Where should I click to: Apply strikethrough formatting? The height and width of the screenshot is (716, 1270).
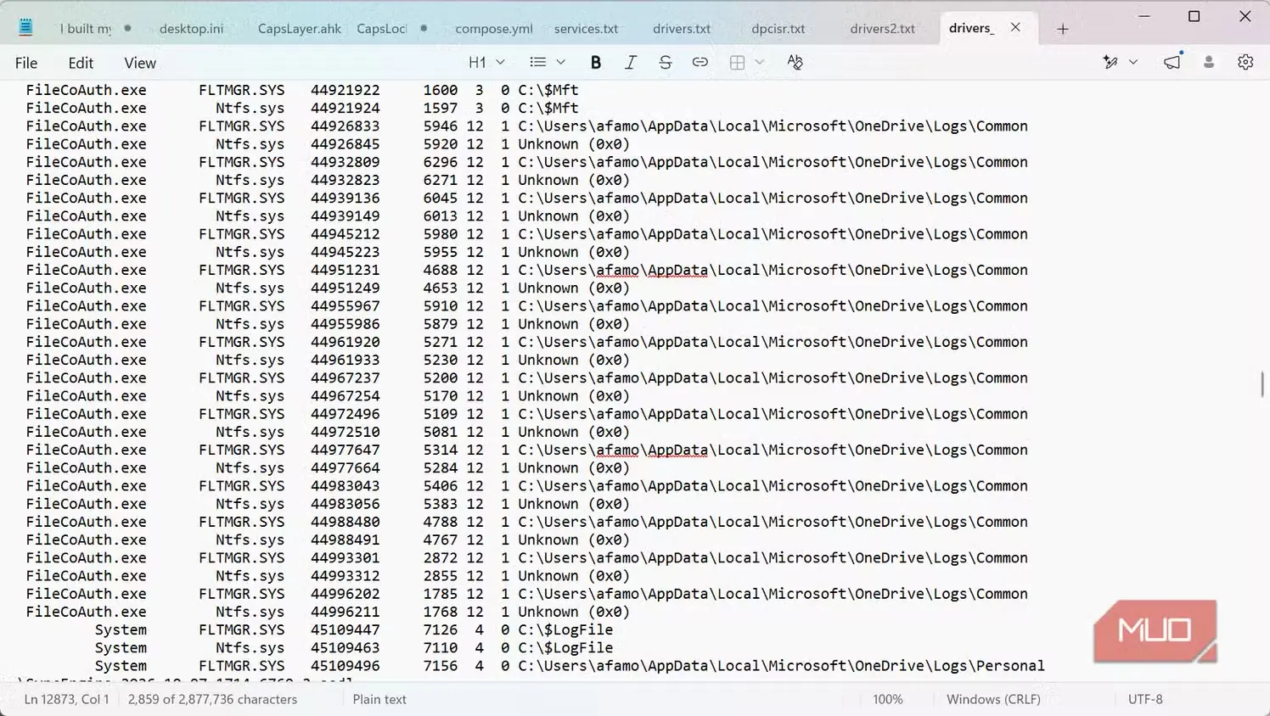click(665, 62)
